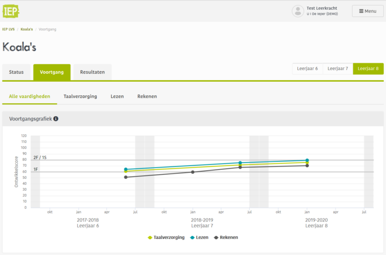Image resolution: width=386 pixels, height=255 pixels.
Task: Open the Resultaten tab
Action: 92,72
